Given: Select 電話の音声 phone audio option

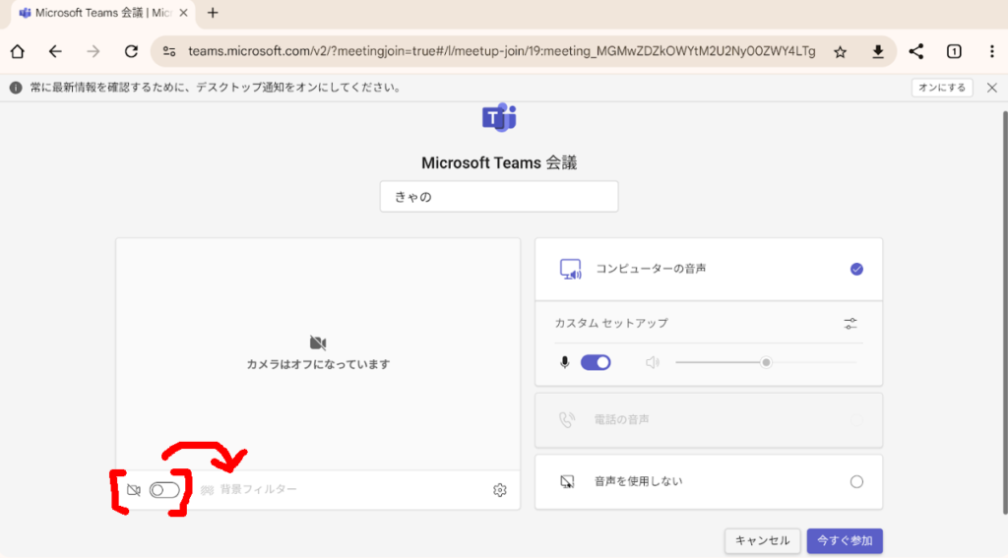Looking at the screenshot, I should point(709,420).
